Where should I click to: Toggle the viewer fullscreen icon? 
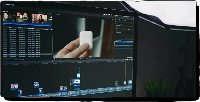pos(113,58)
